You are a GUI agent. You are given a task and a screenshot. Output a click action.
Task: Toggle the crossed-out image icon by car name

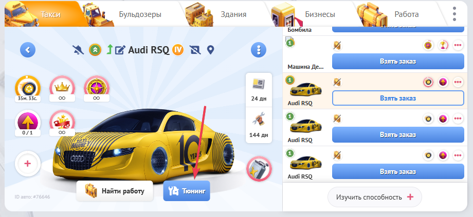(x=195, y=50)
